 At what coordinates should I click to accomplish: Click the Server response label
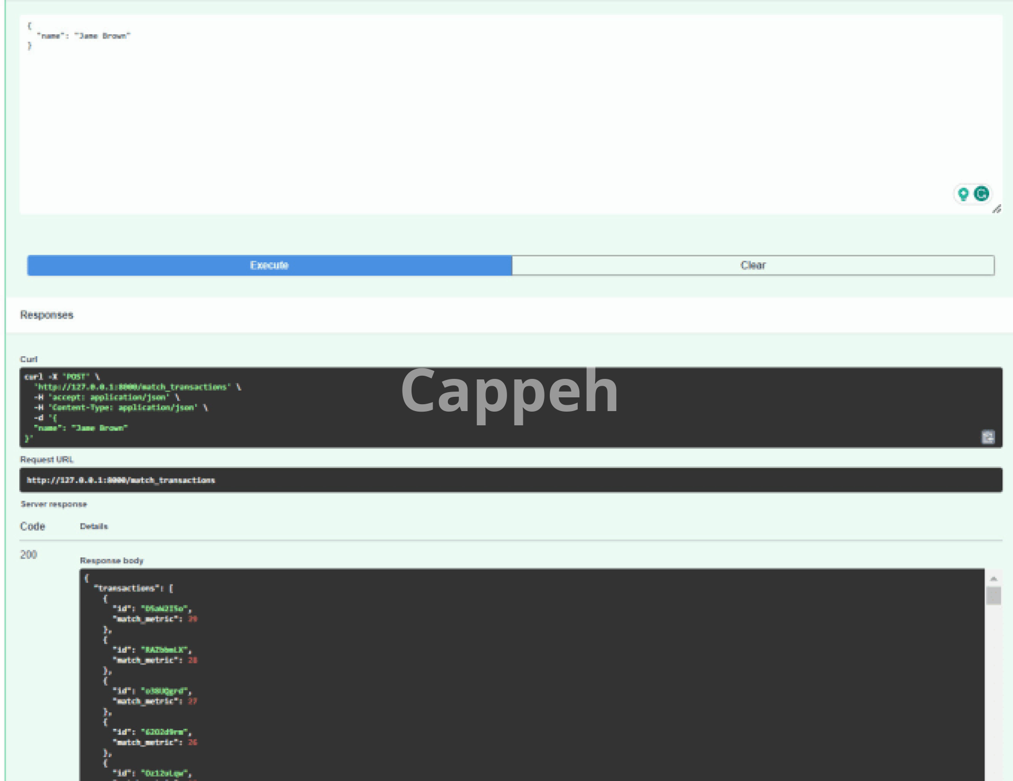tap(54, 504)
